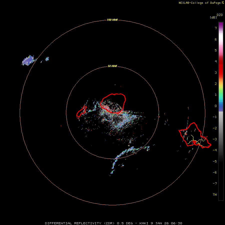
Task: Click the eastern island outline with yellow roads
Action: 195,135
